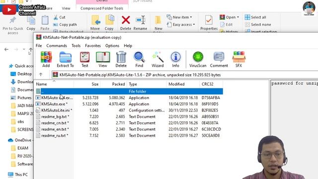Switch to the Explorer View tab
This screenshot has width=318, height=179.
(66, 8)
